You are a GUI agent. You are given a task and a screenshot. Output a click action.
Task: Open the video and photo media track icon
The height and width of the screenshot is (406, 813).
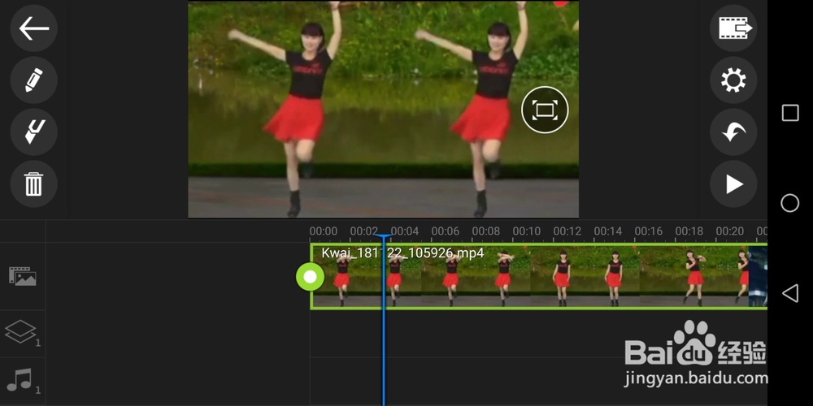(x=22, y=276)
